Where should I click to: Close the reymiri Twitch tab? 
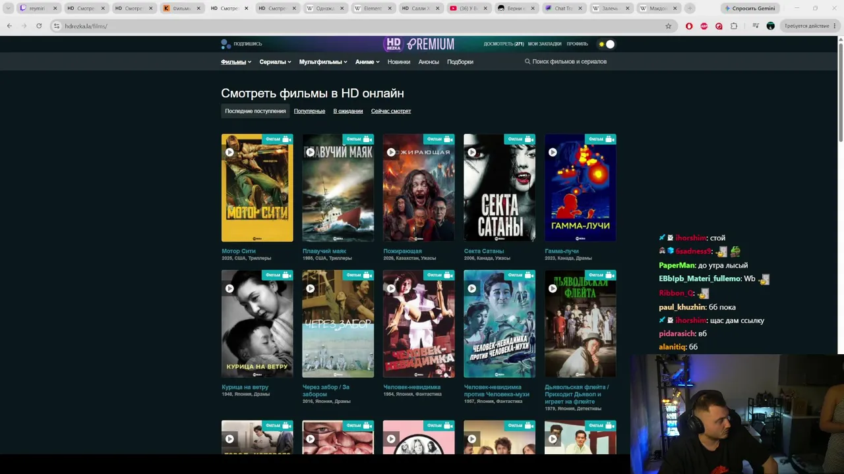[55, 9]
